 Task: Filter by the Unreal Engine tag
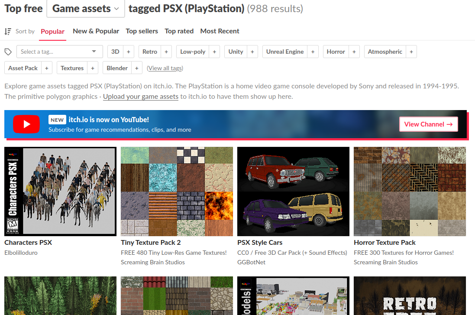pos(285,52)
